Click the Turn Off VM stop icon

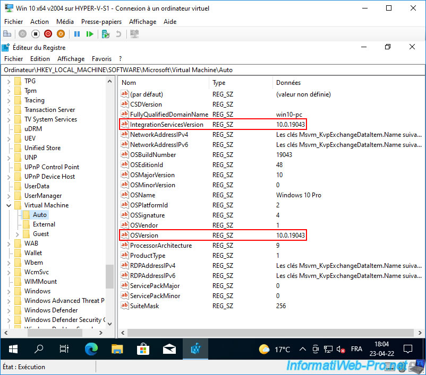[x=35, y=34]
